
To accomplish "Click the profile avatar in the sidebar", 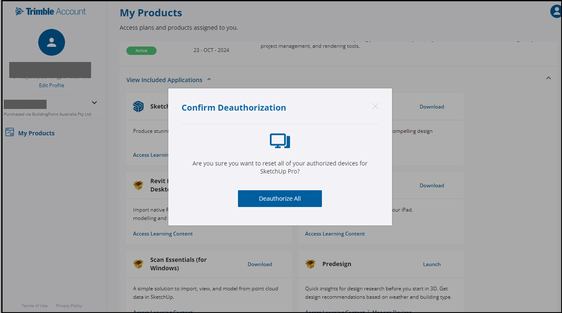I will tap(52, 42).
